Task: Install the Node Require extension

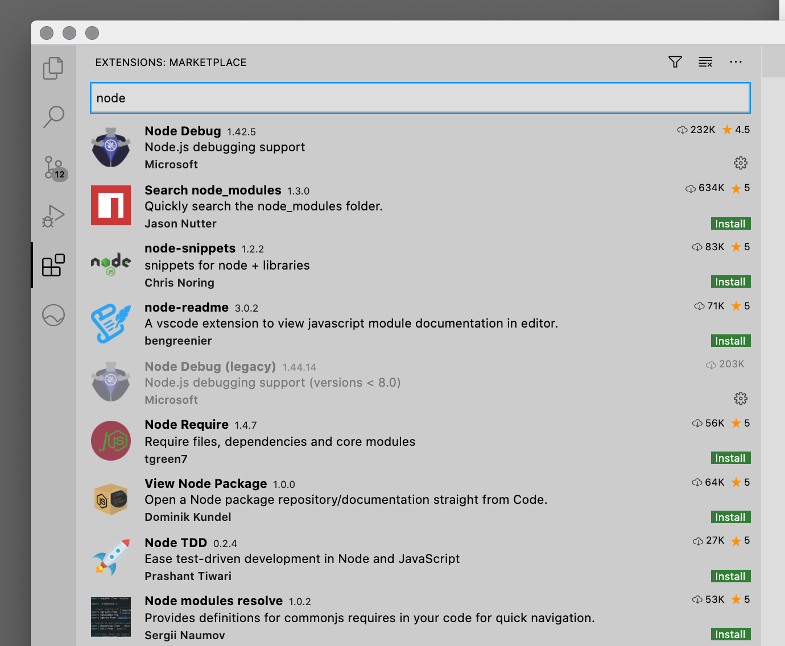Action: [730, 458]
